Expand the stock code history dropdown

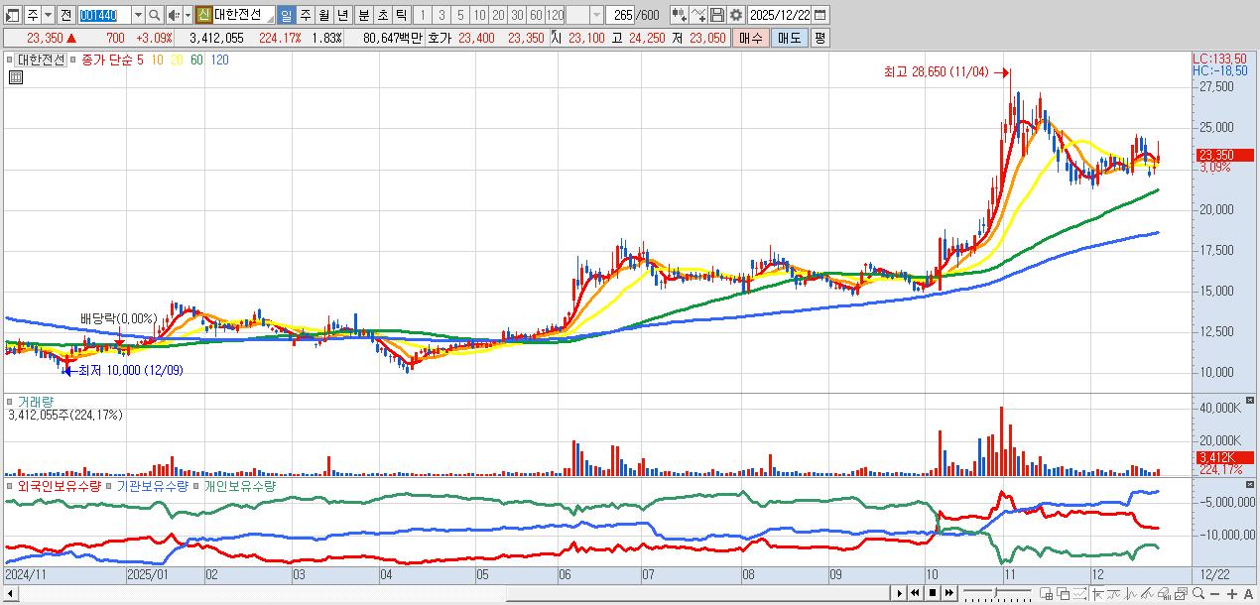pos(138,15)
